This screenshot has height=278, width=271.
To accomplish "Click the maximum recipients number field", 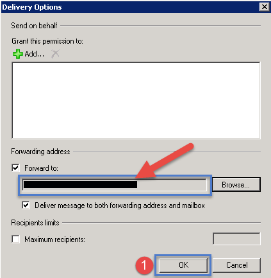I will tap(236, 239).
